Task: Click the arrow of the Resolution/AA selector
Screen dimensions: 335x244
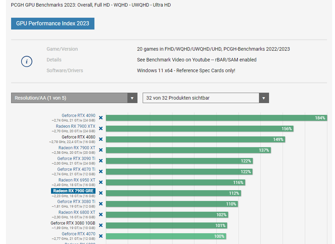Action: click(132, 98)
